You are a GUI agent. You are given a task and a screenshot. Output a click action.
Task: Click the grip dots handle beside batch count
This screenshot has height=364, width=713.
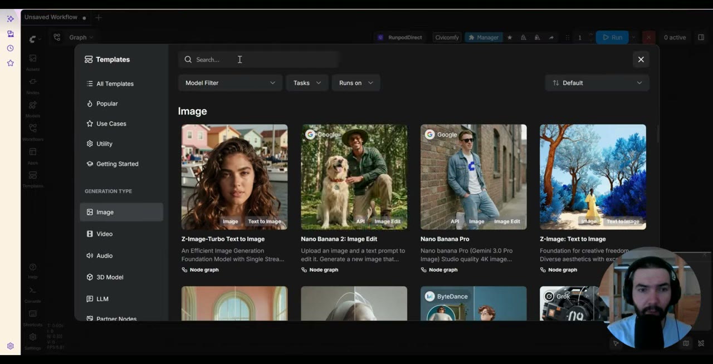tap(568, 37)
